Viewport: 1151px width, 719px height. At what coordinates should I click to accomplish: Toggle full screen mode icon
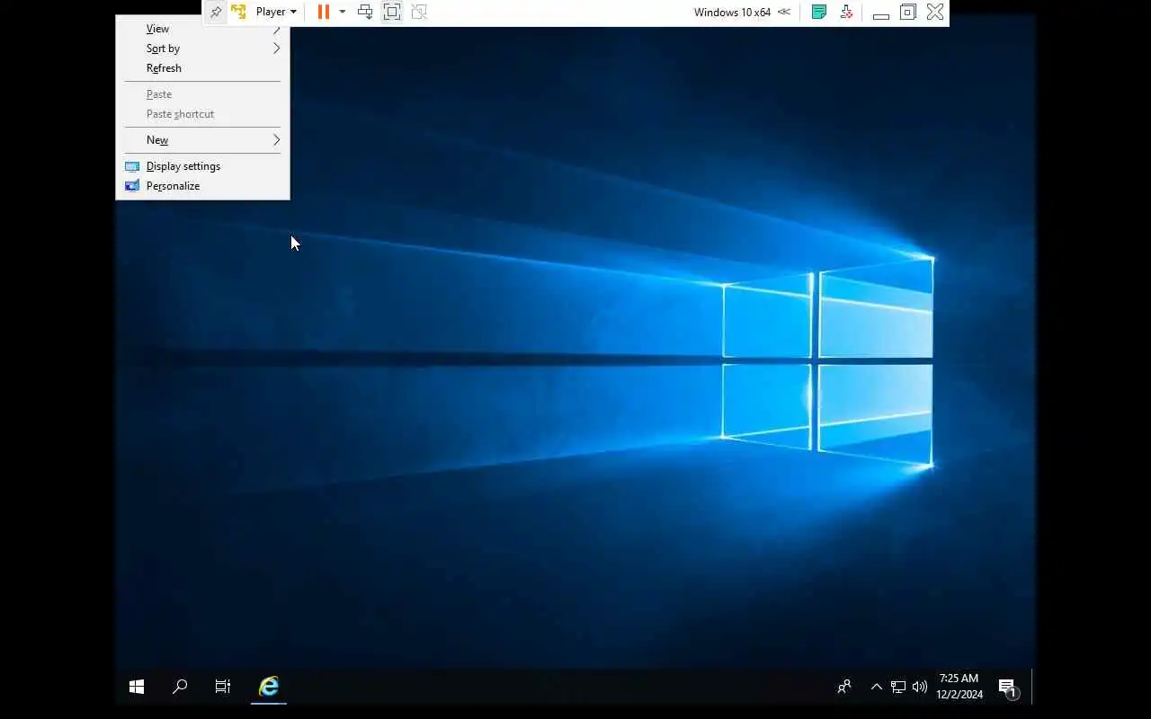(x=392, y=12)
